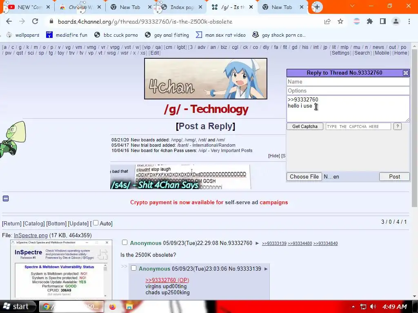Click the captcha help question mark button
This screenshot has height=313, width=418.
coord(397,126)
